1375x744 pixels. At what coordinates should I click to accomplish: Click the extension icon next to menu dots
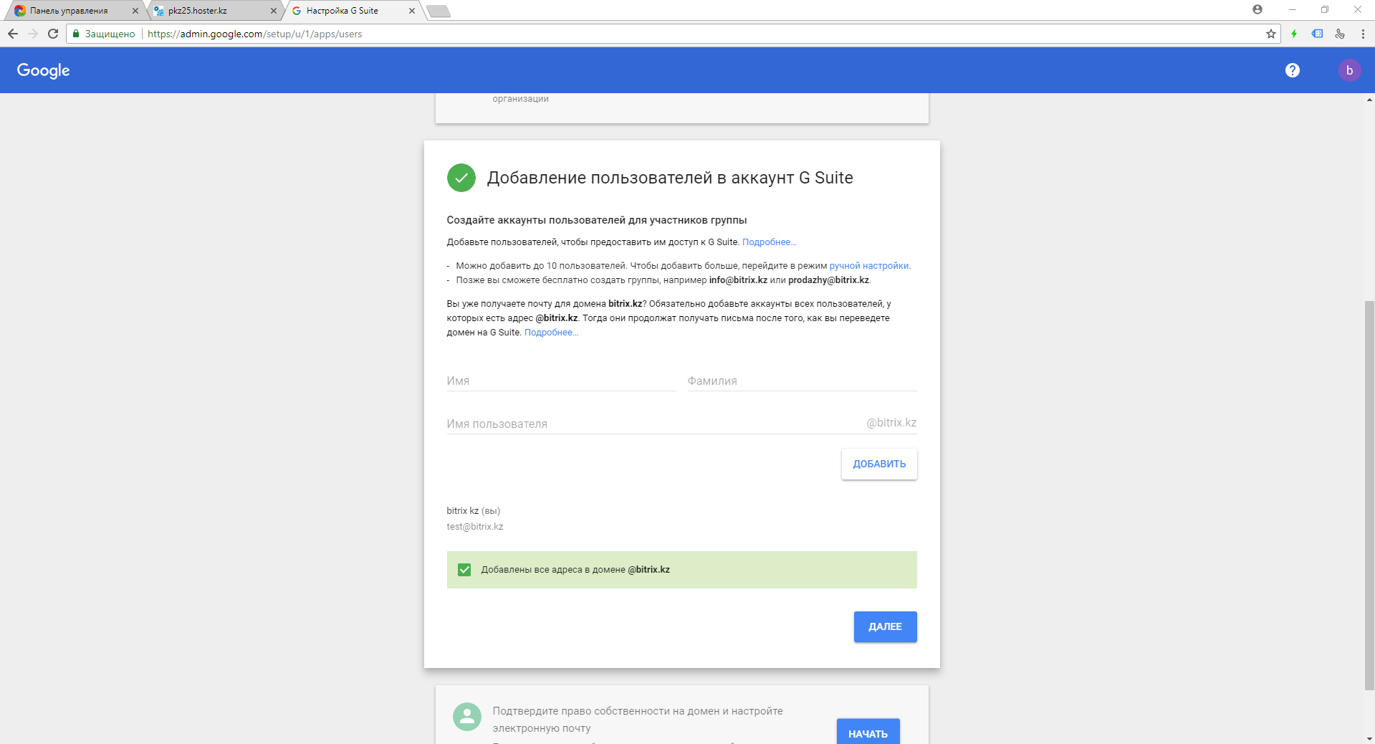point(1340,34)
